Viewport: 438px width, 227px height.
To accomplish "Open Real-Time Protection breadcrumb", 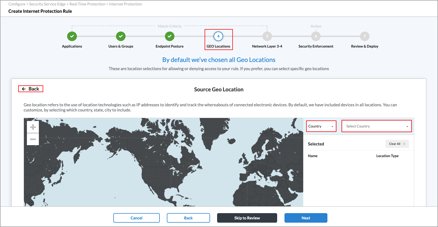I will point(87,4).
